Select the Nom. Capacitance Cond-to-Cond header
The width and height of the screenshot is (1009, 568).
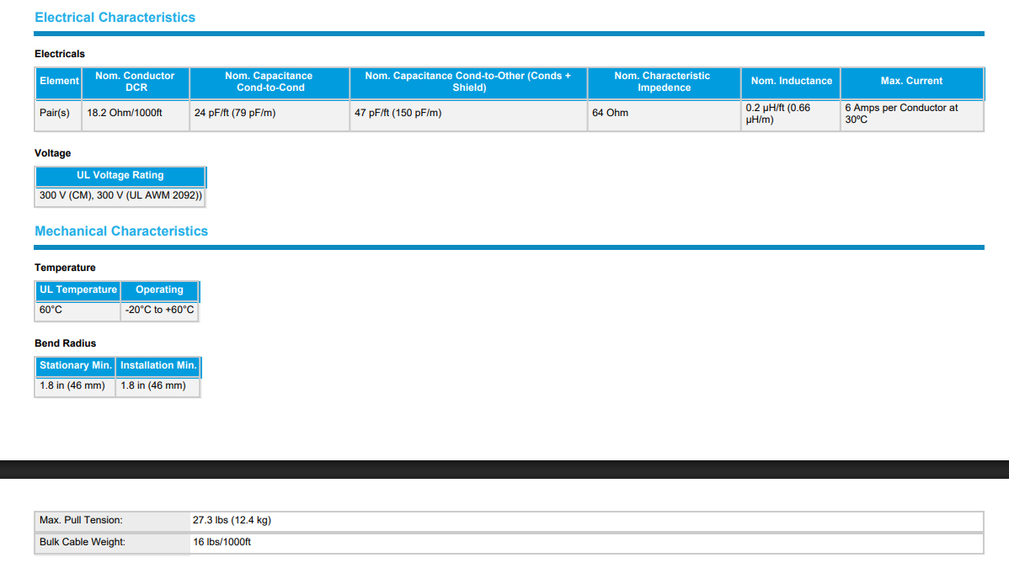tap(270, 82)
